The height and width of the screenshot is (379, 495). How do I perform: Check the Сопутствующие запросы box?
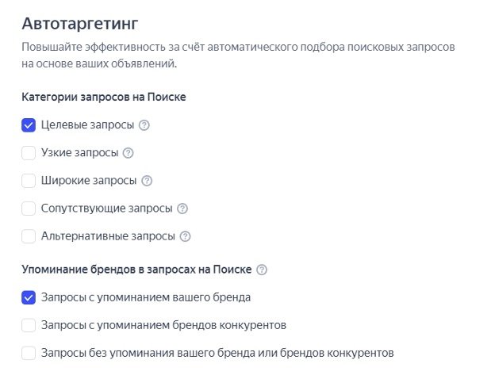pyautogui.click(x=29, y=209)
